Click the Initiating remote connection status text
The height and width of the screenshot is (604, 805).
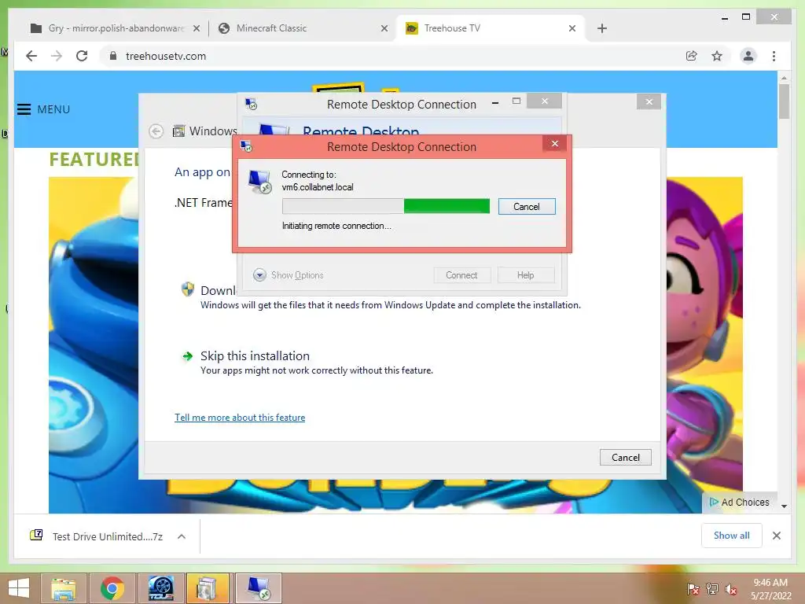point(336,226)
